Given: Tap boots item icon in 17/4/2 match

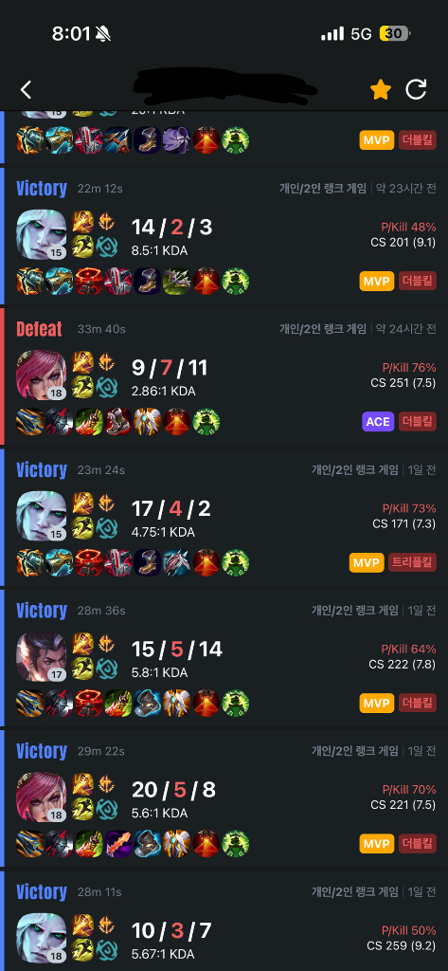Looking at the screenshot, I should coord(147,562).
